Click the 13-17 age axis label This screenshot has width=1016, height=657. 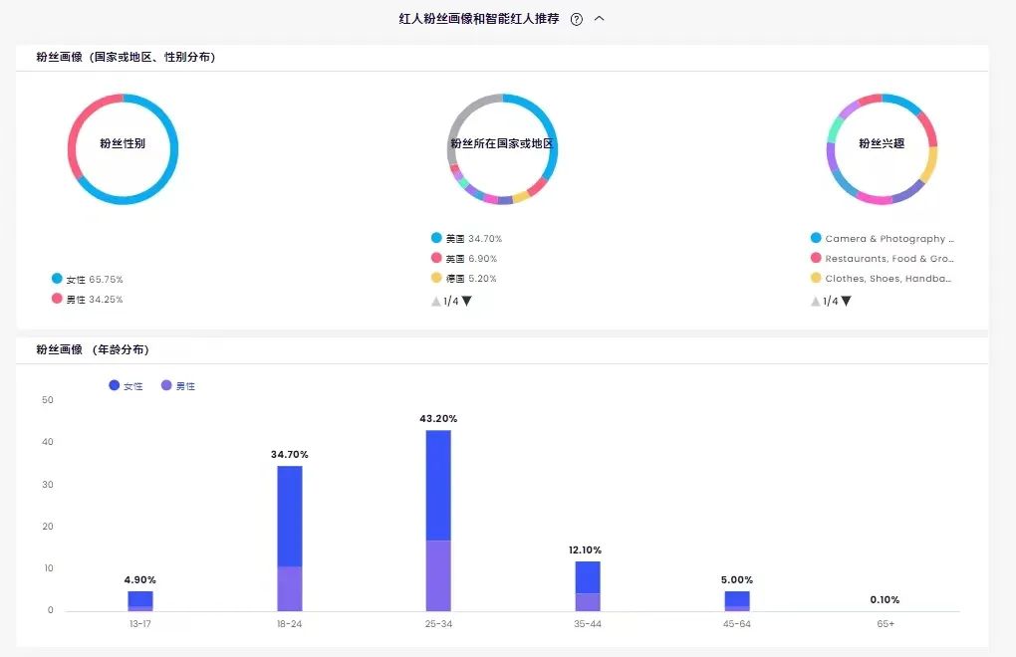click(x=140, y=624)
